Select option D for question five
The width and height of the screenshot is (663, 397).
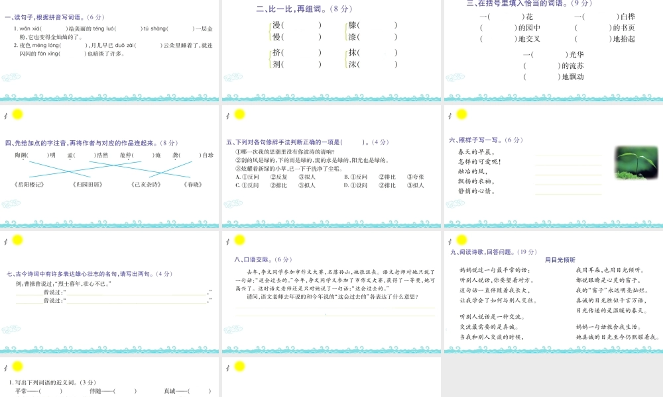tap(345, 185)
